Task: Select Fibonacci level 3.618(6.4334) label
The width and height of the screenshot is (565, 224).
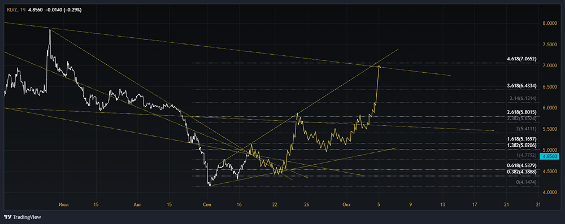Action: coord(521,85)
